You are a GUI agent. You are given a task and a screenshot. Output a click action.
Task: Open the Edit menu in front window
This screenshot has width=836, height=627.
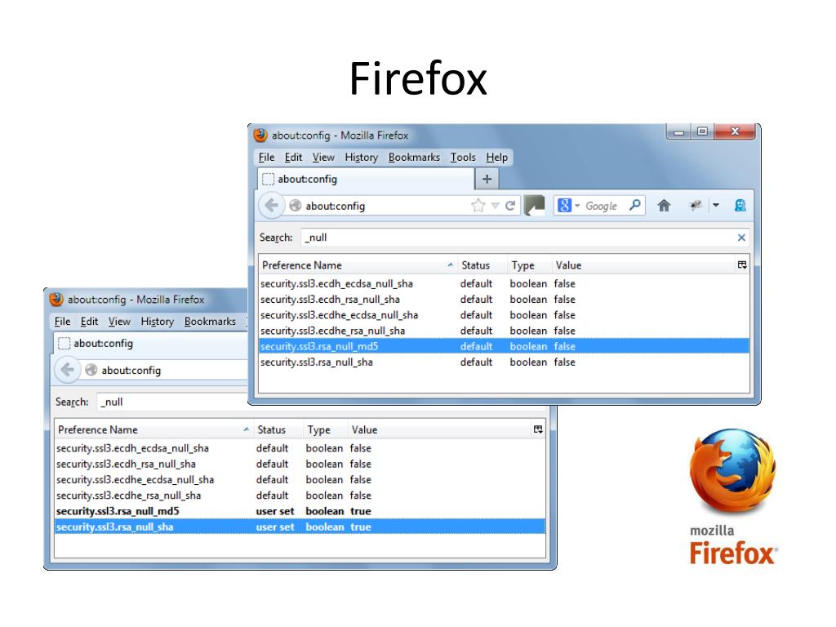coord(293,158)
